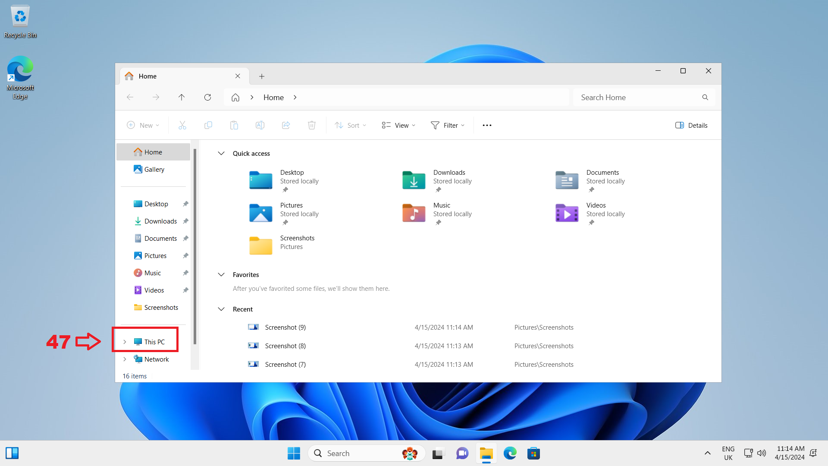Click the Refresh icon in navigation bar
The height and width of the screenshot is (466, 828).
pyautogui.click(x=207, y=98)
